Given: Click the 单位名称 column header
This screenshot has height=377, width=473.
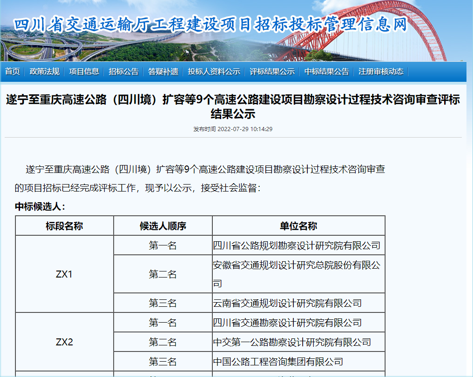Looking at the screenshot, I should point(298,226).
